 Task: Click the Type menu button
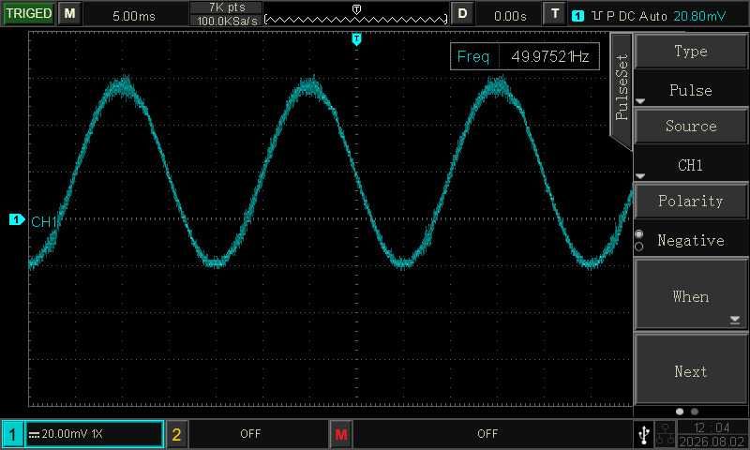coord(691,52)
